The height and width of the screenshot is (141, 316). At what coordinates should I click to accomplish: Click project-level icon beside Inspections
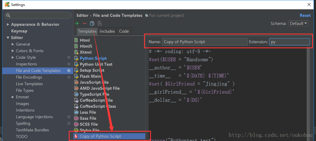(69, 64)
